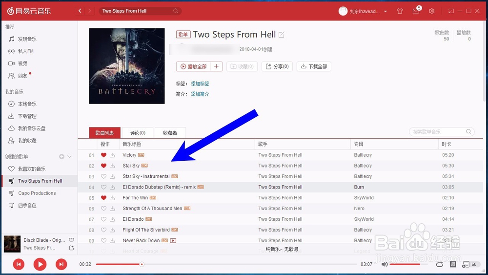488x275 pixels.
Task: Unlike the song Star Sky heart
Action: pyautogui.click(x=103, y=166)
